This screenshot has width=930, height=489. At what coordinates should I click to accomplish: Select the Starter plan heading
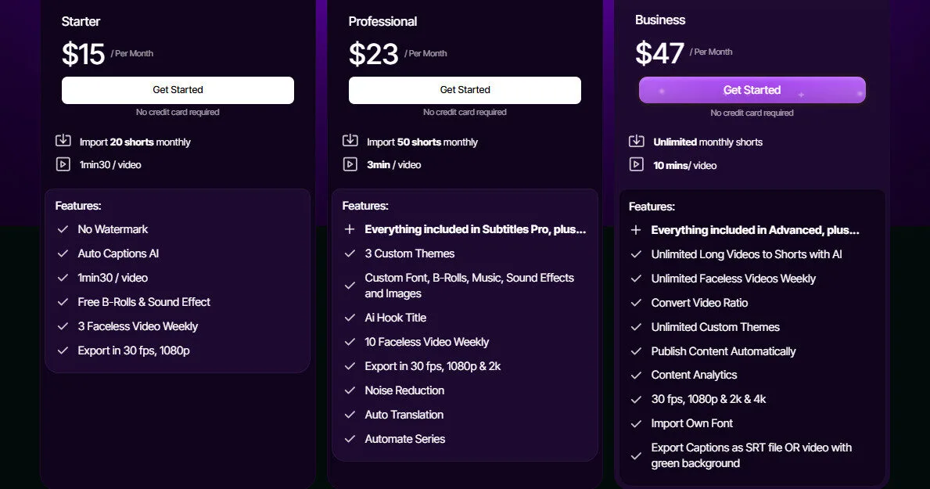tap(81, 21)
